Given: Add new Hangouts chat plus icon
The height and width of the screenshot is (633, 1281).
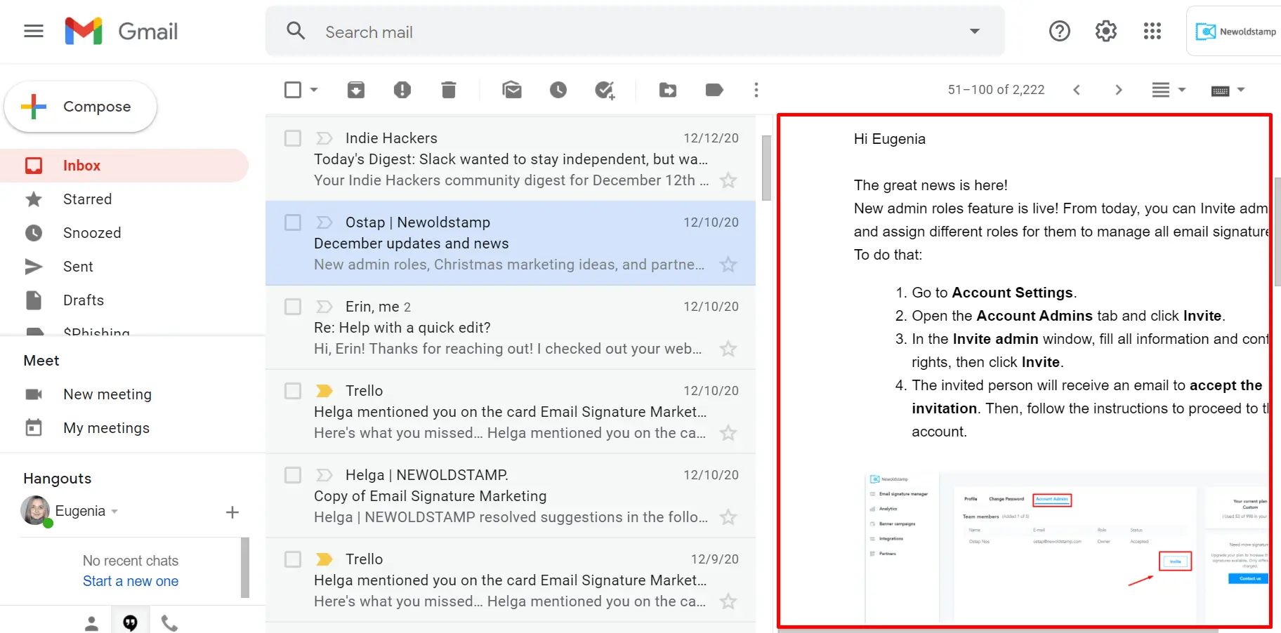Looking at the screenshot, I should click(x=232, y=512).
